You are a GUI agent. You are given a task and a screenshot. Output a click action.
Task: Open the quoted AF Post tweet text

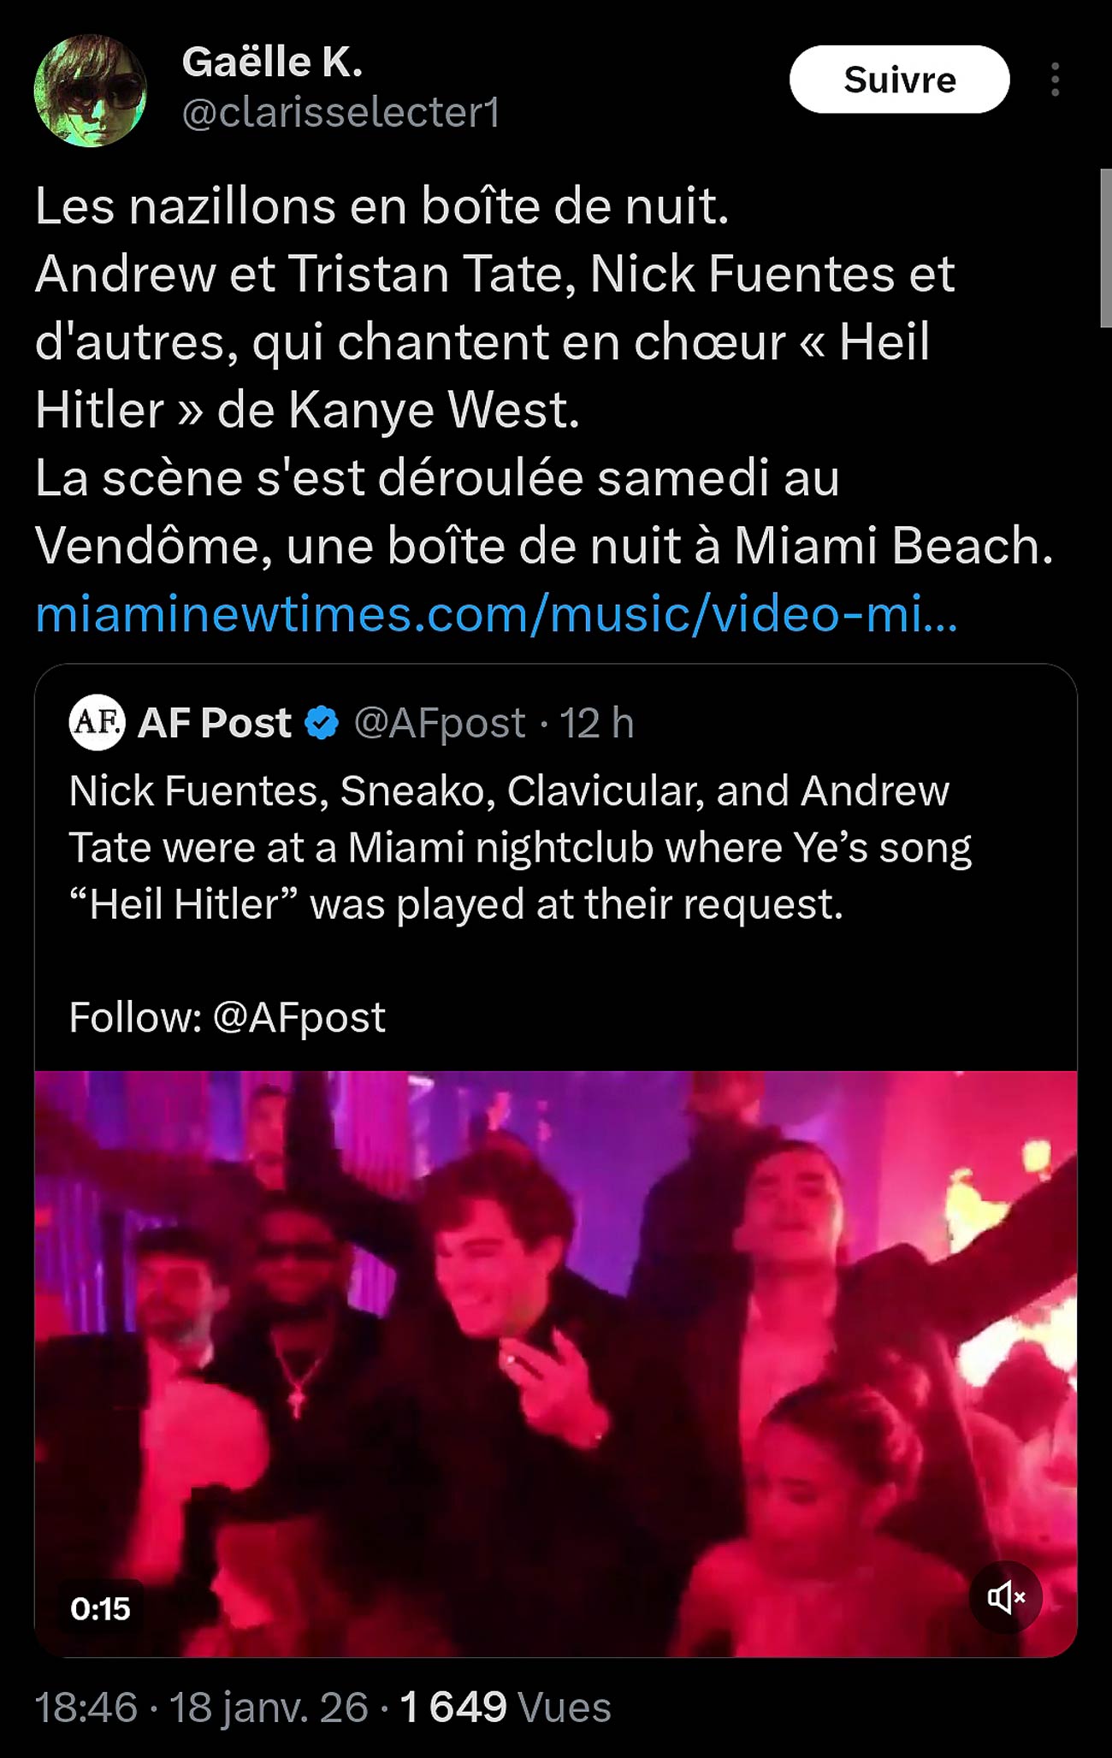(520, 847)
